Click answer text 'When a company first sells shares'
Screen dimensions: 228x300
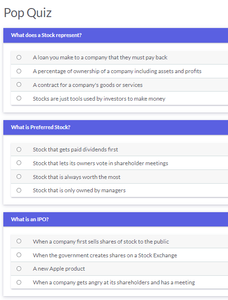pos(101,242)
